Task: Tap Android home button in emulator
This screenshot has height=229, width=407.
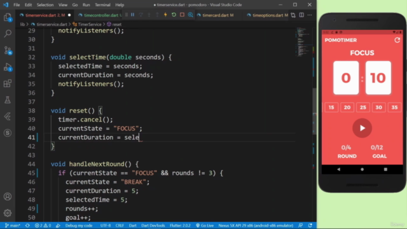Action: click(x=362, y=169)
